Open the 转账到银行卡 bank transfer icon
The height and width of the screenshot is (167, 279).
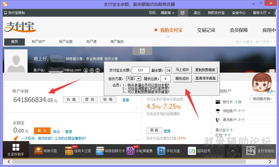[x=100, y=151]
